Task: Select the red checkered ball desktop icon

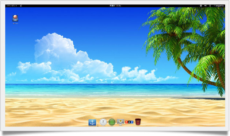Action: pos(15,18)
